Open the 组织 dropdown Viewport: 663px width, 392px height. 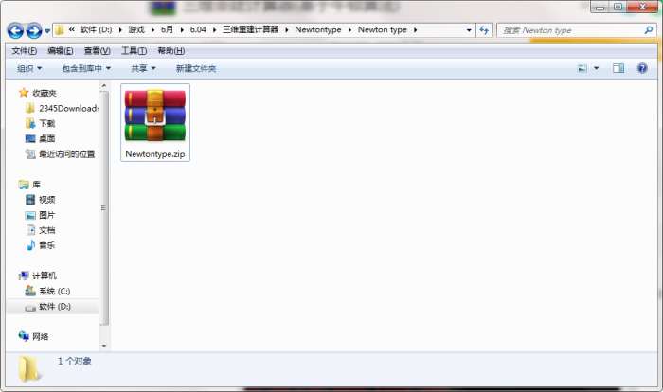29,68
